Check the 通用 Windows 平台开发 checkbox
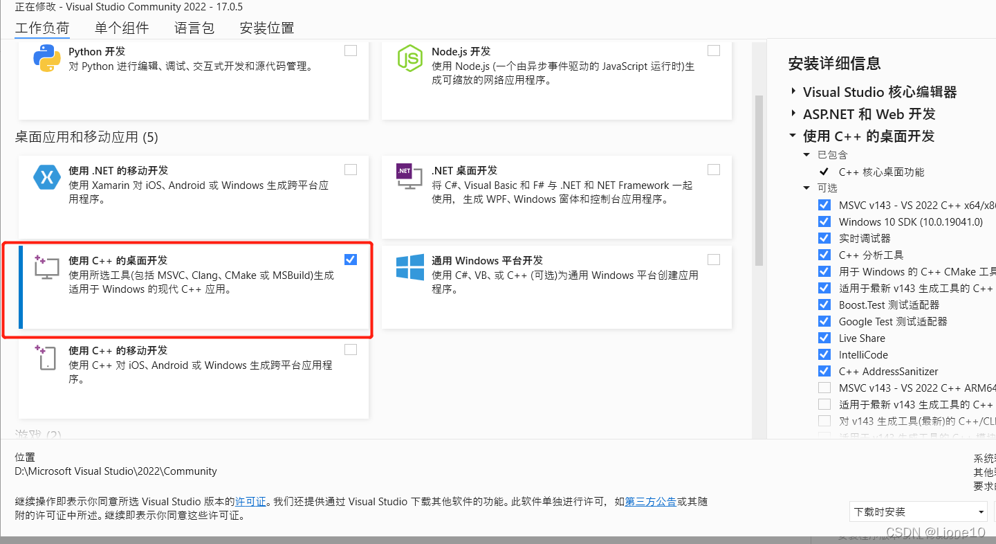 tap(714, 260)
